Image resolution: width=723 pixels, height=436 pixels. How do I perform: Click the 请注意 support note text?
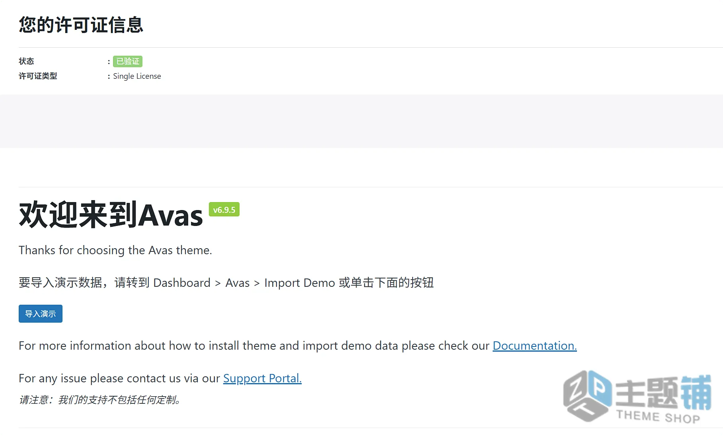pyautogui.click(x=100, y=400)
